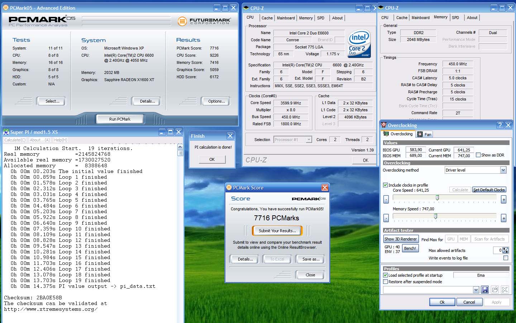Click Options... button in PCMark05
Image resolution: width=516 pixels, height=323 pixels.
(216, 102)
